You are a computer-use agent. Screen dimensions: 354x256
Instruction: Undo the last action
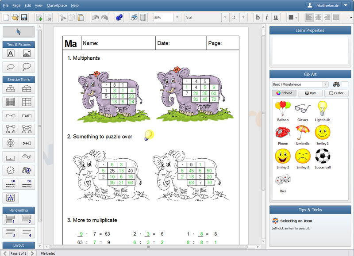pyautogui.click(x=96, y=17)
